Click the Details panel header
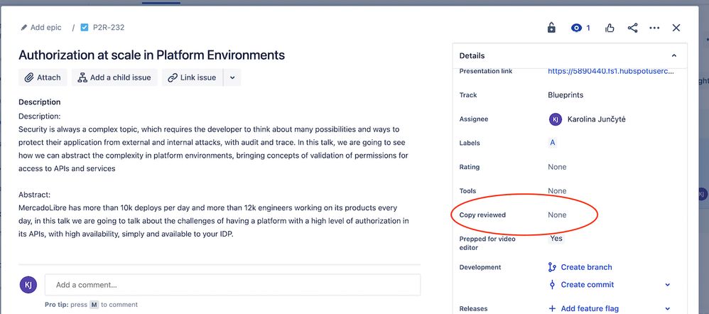This screenshot has height=314, width=709. pos(570,55)
